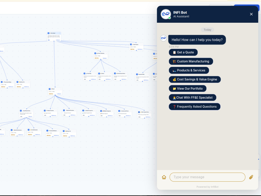Open the three-dot menu on Cost Optimization node
Image resolution: width=261 pixels, height=196 pixels.
pos(40,130)
